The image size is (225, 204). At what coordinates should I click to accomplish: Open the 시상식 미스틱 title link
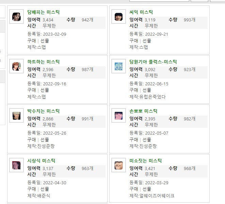click(41, 161)
